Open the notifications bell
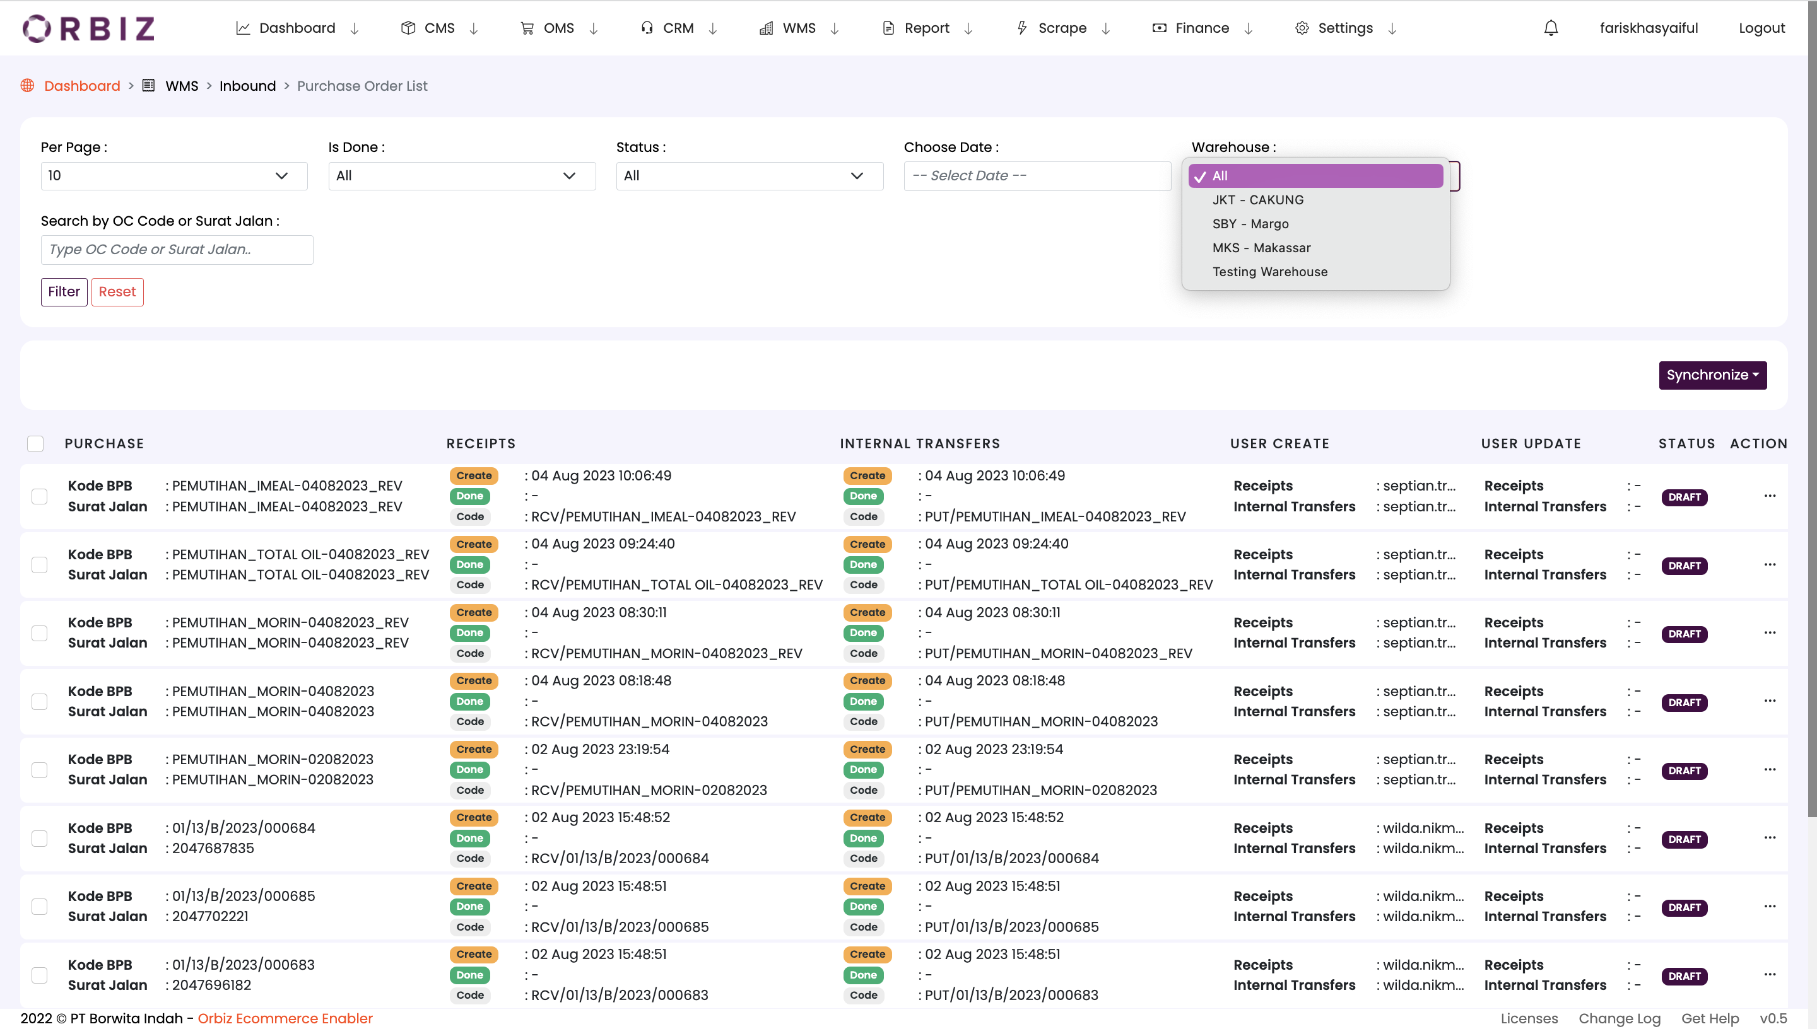 tap(1551, 28)
